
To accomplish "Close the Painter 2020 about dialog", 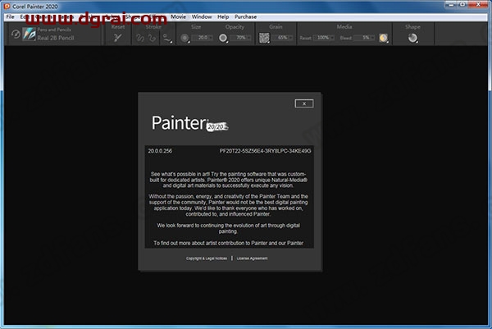I will 303,103.
